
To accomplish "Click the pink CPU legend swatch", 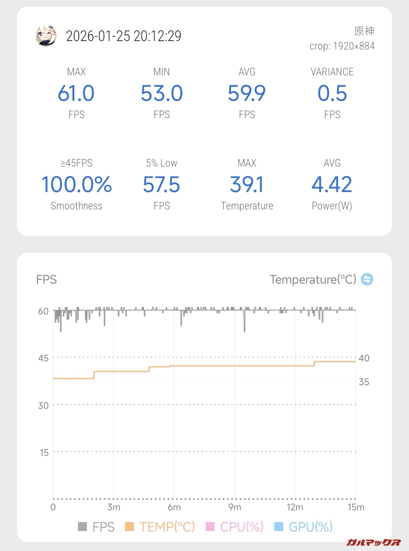I will tap(210, 526).
